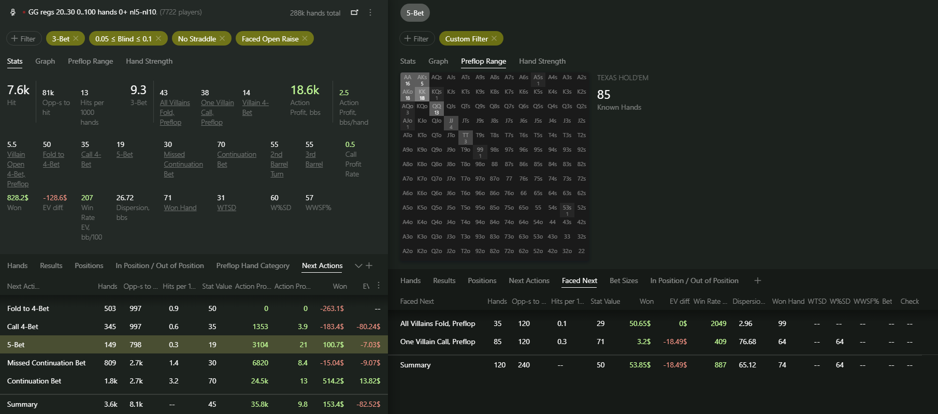Viewport: 938px width, 414px height.
Task: Select the Call 4-Bet row
Action: click(x=194, y=327)
